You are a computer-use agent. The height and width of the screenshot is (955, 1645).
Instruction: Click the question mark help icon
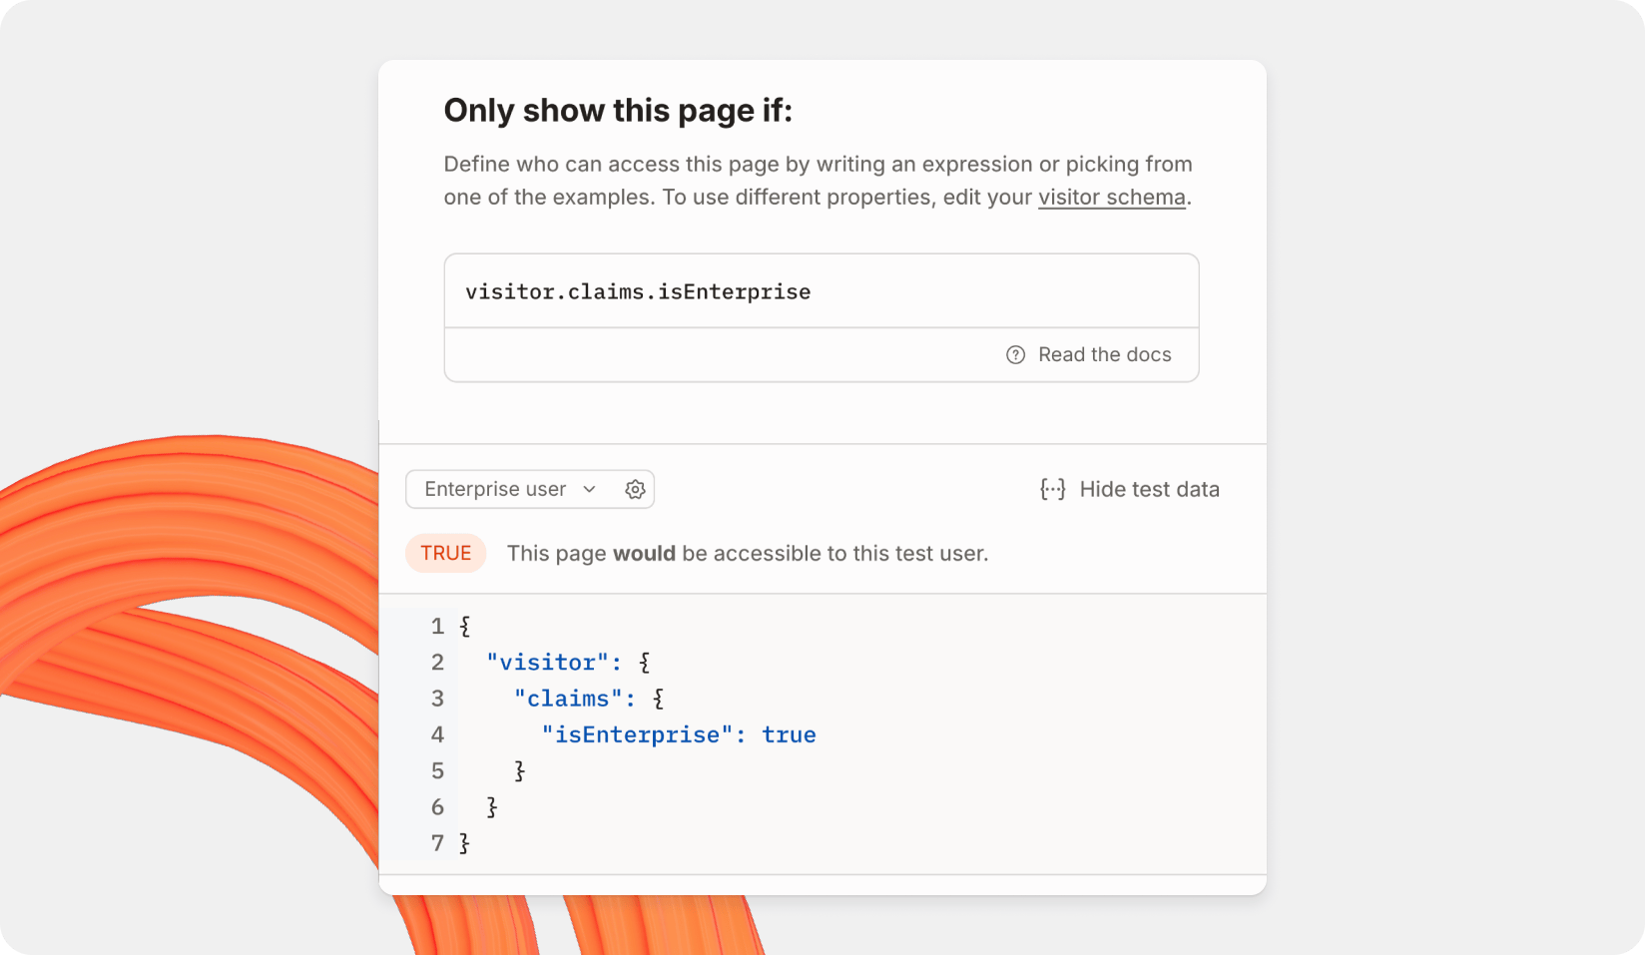tap(1015, 354)
